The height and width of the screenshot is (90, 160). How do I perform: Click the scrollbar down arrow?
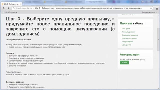(x=158, y=88)
